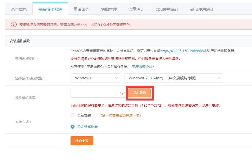The image size is (252, 163).
Task: View the 流量统计 tab
Action: [x=136, y=9]
